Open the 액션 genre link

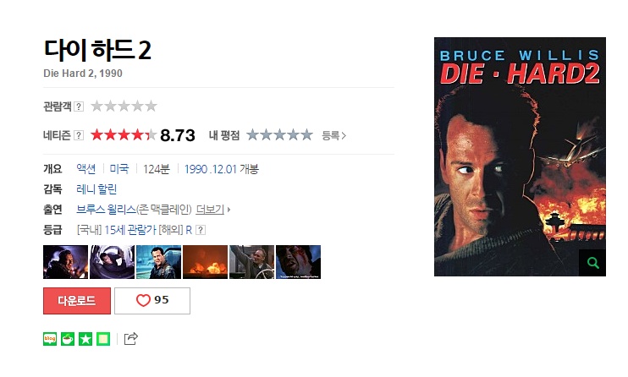point(86,169)
